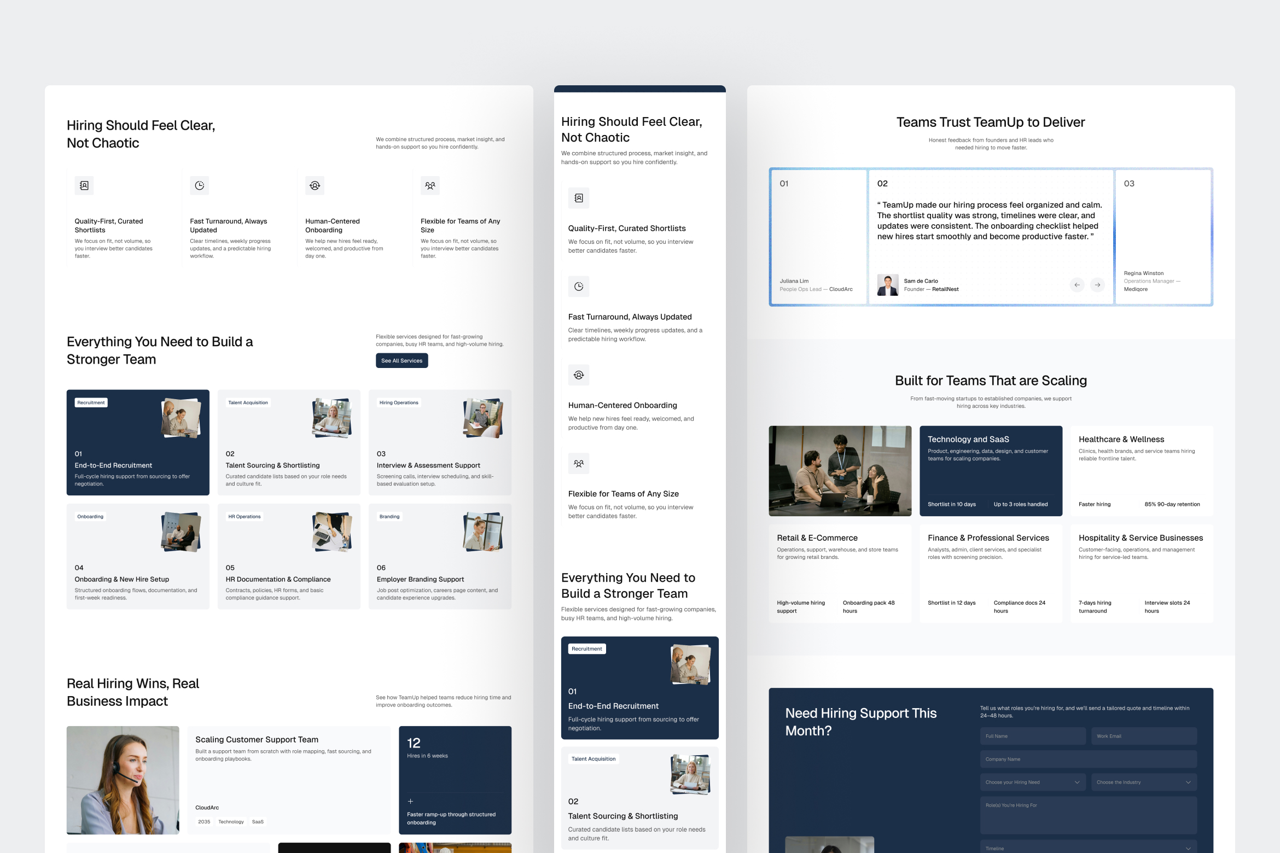Click the Sam de Carlo avatar photo

click(888, 285)
